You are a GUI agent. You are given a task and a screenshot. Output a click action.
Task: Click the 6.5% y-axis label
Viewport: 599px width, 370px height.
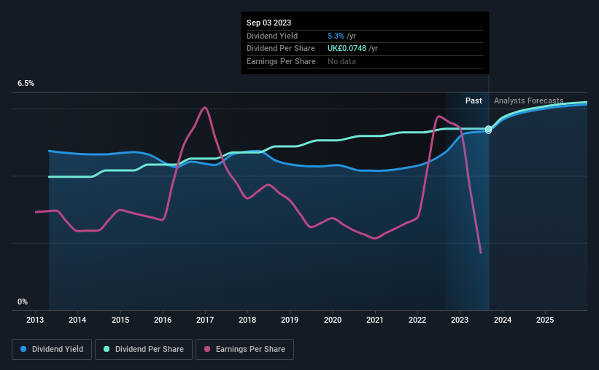point(26,83)
